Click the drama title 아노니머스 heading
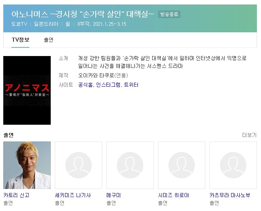 (x=83, y=14)
